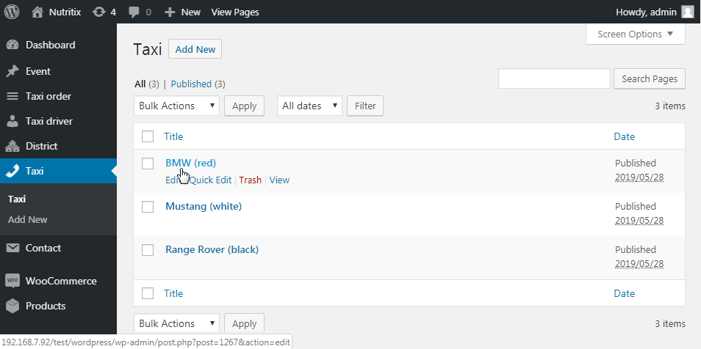Click the Taxi order list icon

pos(12,96)
